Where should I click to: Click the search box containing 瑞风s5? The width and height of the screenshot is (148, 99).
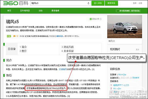tap(60, 3)
